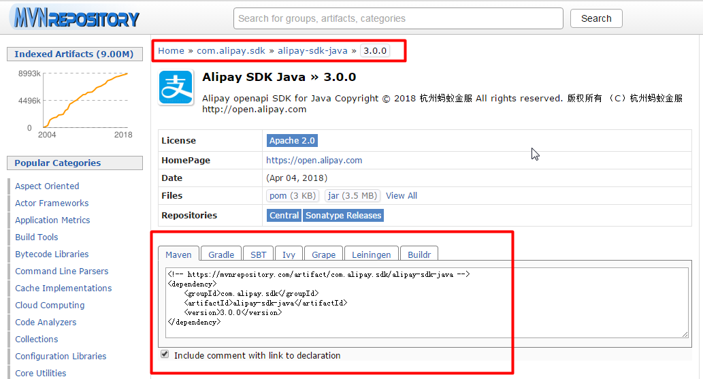Switch to the Leiningen tab
This screenshot has width=703, height=379.
click(371, 254)
